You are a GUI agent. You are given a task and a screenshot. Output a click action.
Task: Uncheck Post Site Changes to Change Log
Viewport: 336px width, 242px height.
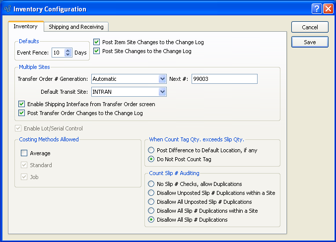point(97,51)
